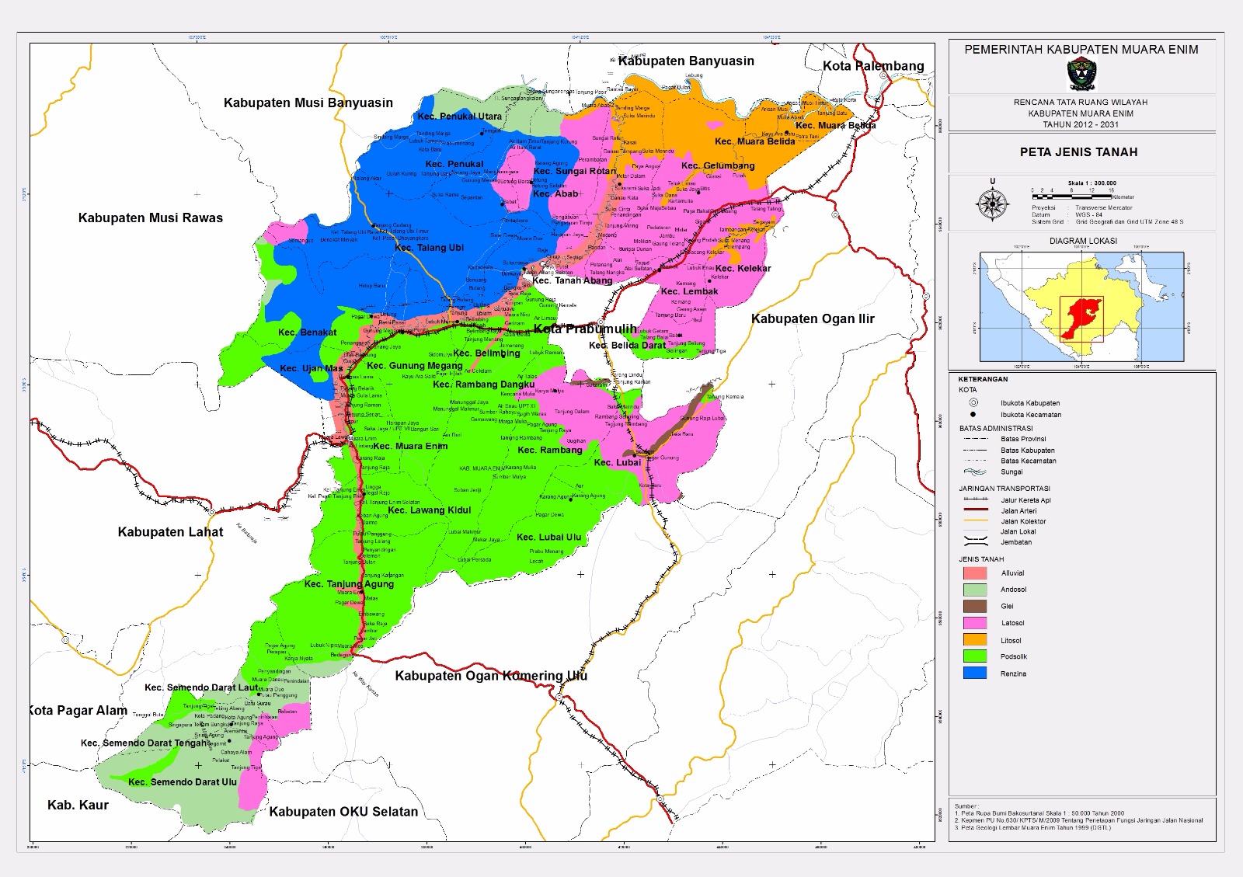Click the Litosol orange color swatch
1243x877 pixels.
click(x=975, y=640)
